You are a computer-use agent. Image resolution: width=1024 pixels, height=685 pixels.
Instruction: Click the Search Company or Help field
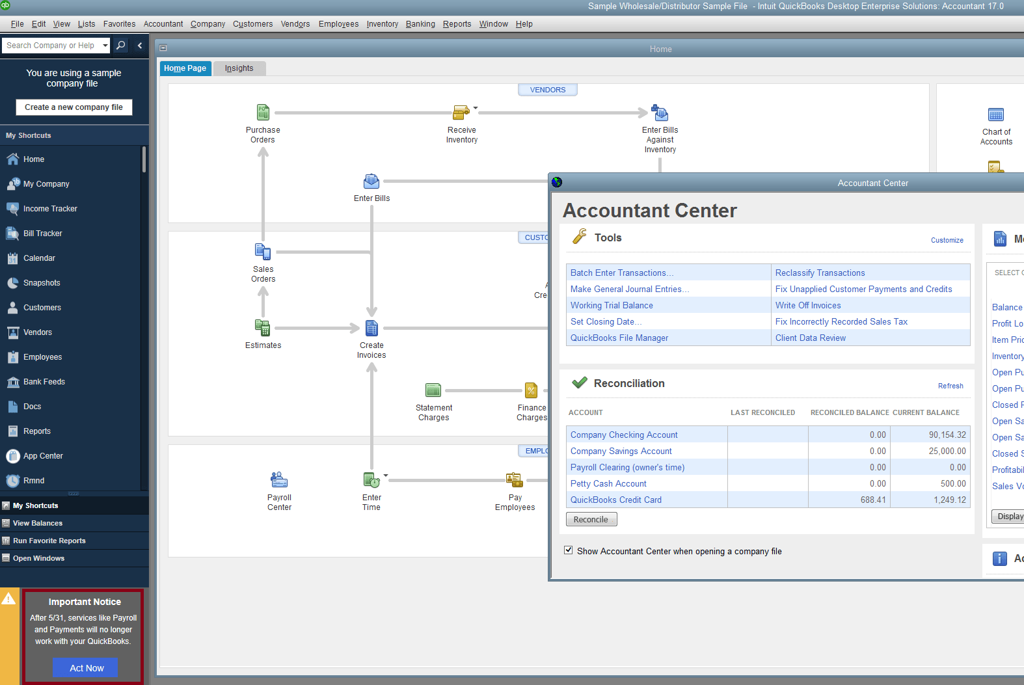(51, 46)
